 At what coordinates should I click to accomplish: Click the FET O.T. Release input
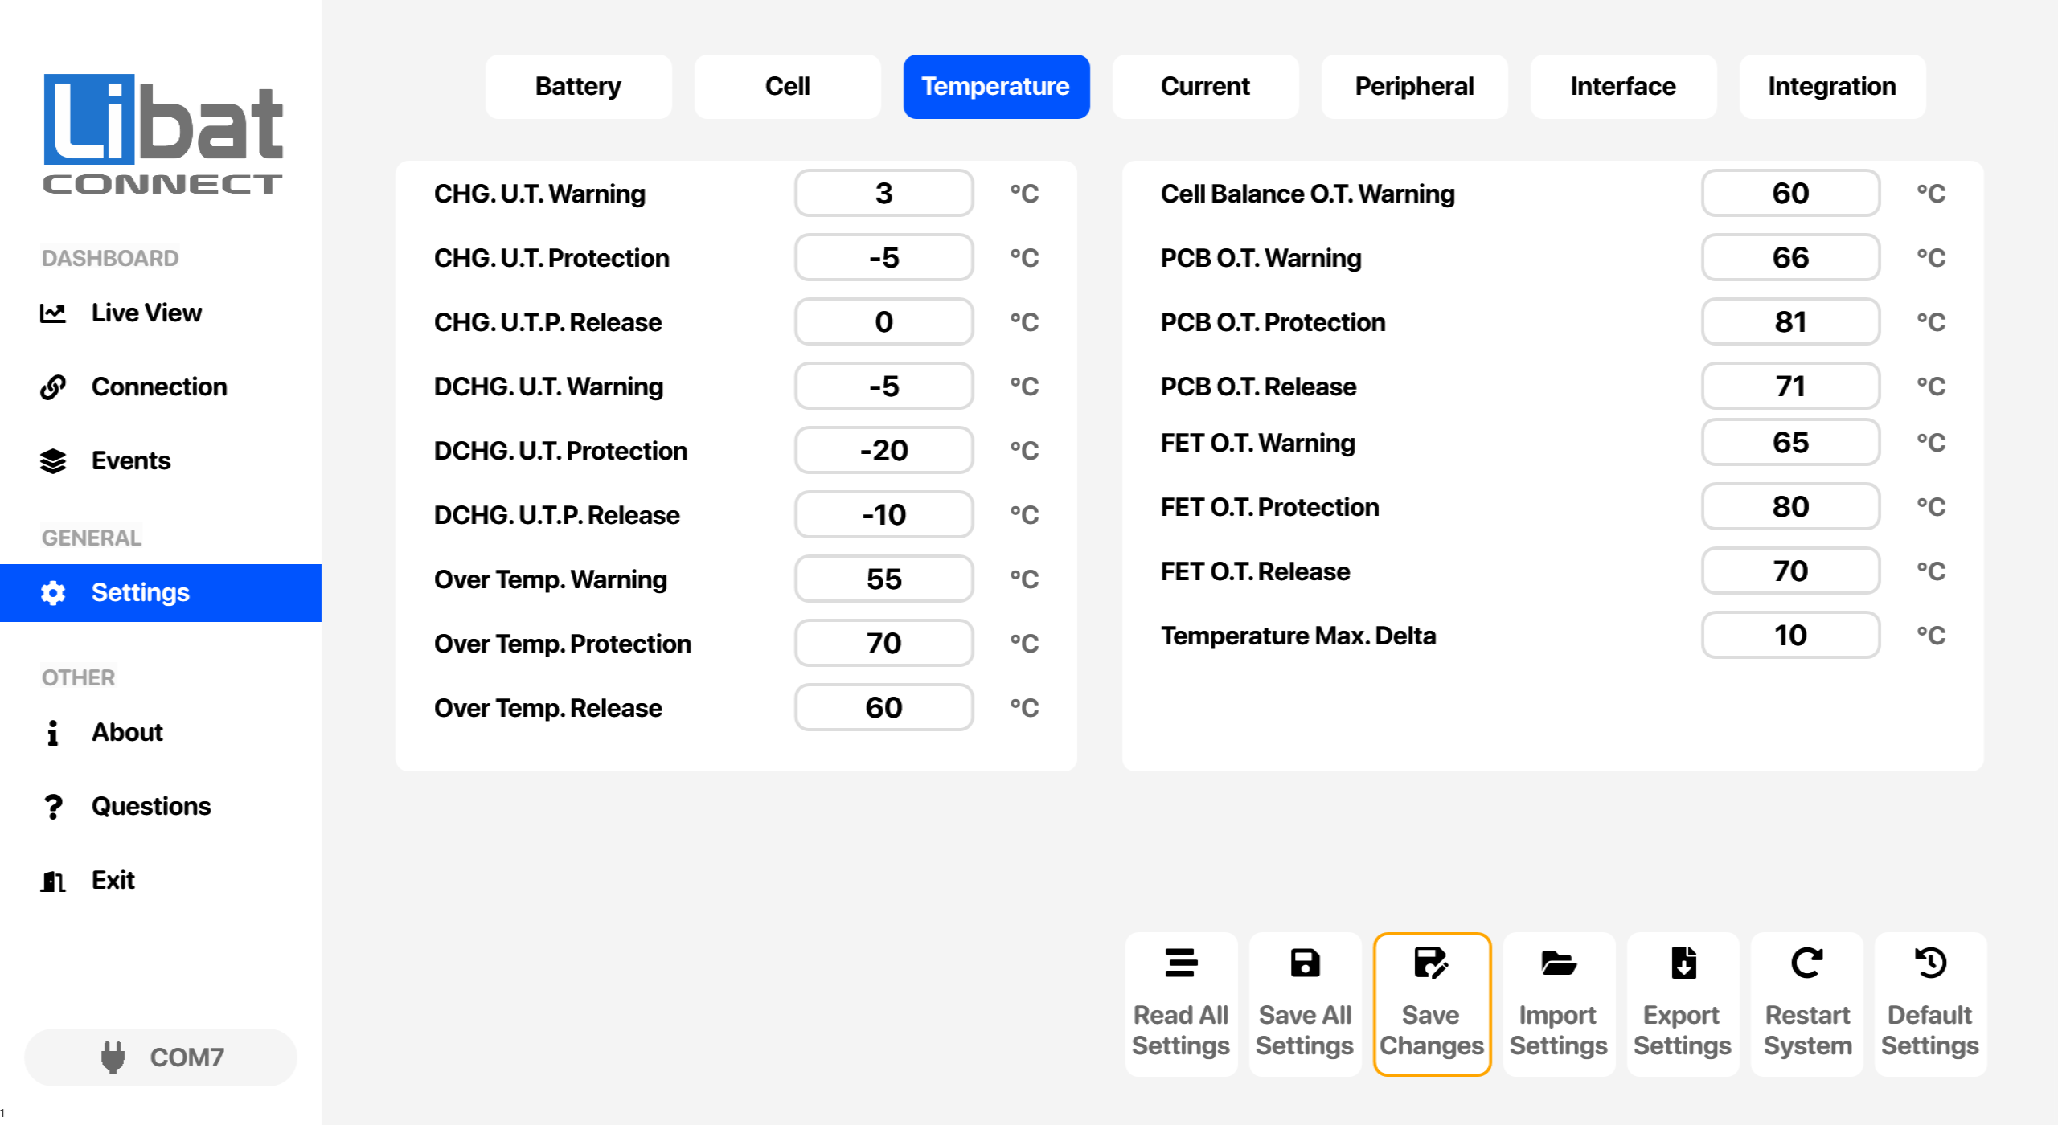click(x=1790, y=571)
